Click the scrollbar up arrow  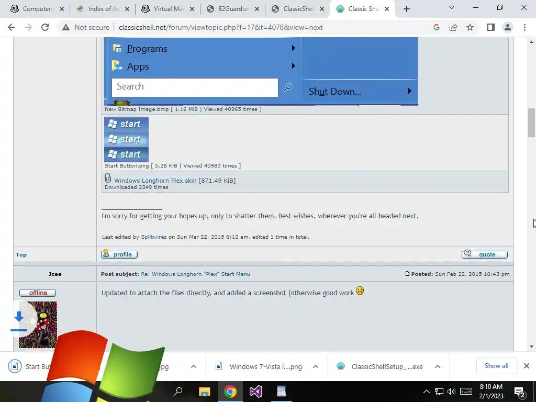coord(531,42)
